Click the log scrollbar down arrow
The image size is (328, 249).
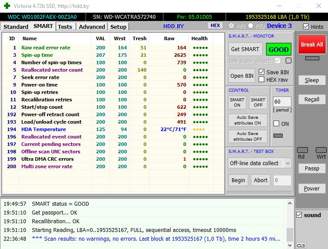[290, 245]
